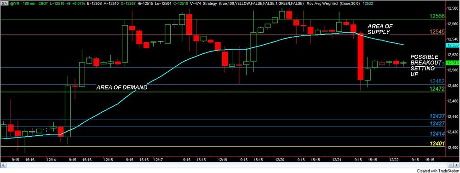The height and width of the screenshot is (173, 460).
Task: Select the 12401 yellow level label
Action: click(437, 144)
